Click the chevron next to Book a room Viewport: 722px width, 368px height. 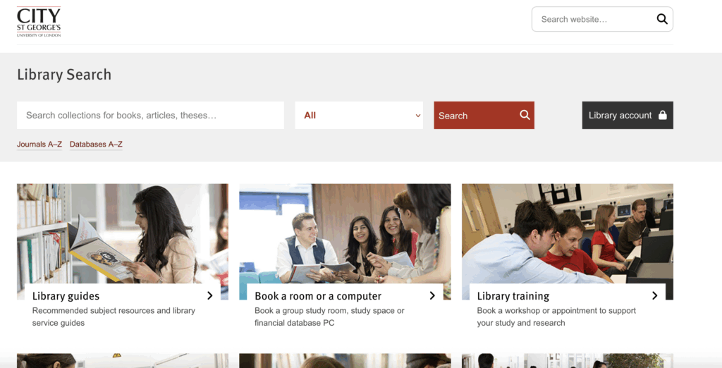(x=432, y=295)
